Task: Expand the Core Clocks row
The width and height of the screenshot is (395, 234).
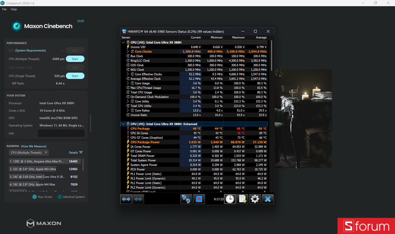Action: point(128,51)
